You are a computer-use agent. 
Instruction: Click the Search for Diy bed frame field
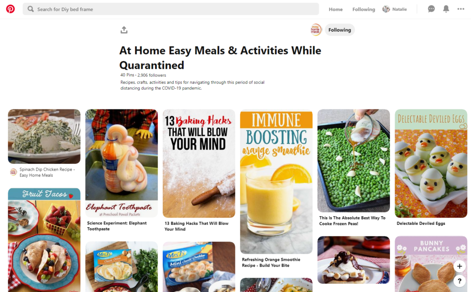[171, 9]
